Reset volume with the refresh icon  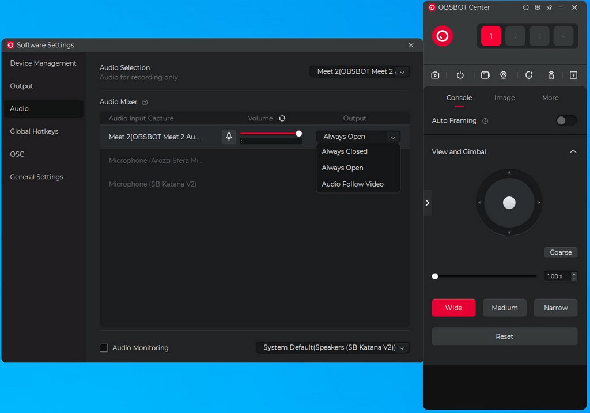point(282,118)
